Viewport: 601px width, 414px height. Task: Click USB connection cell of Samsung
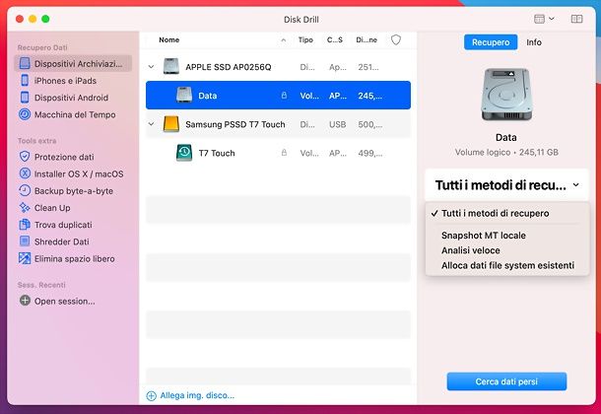pos(337,124)
